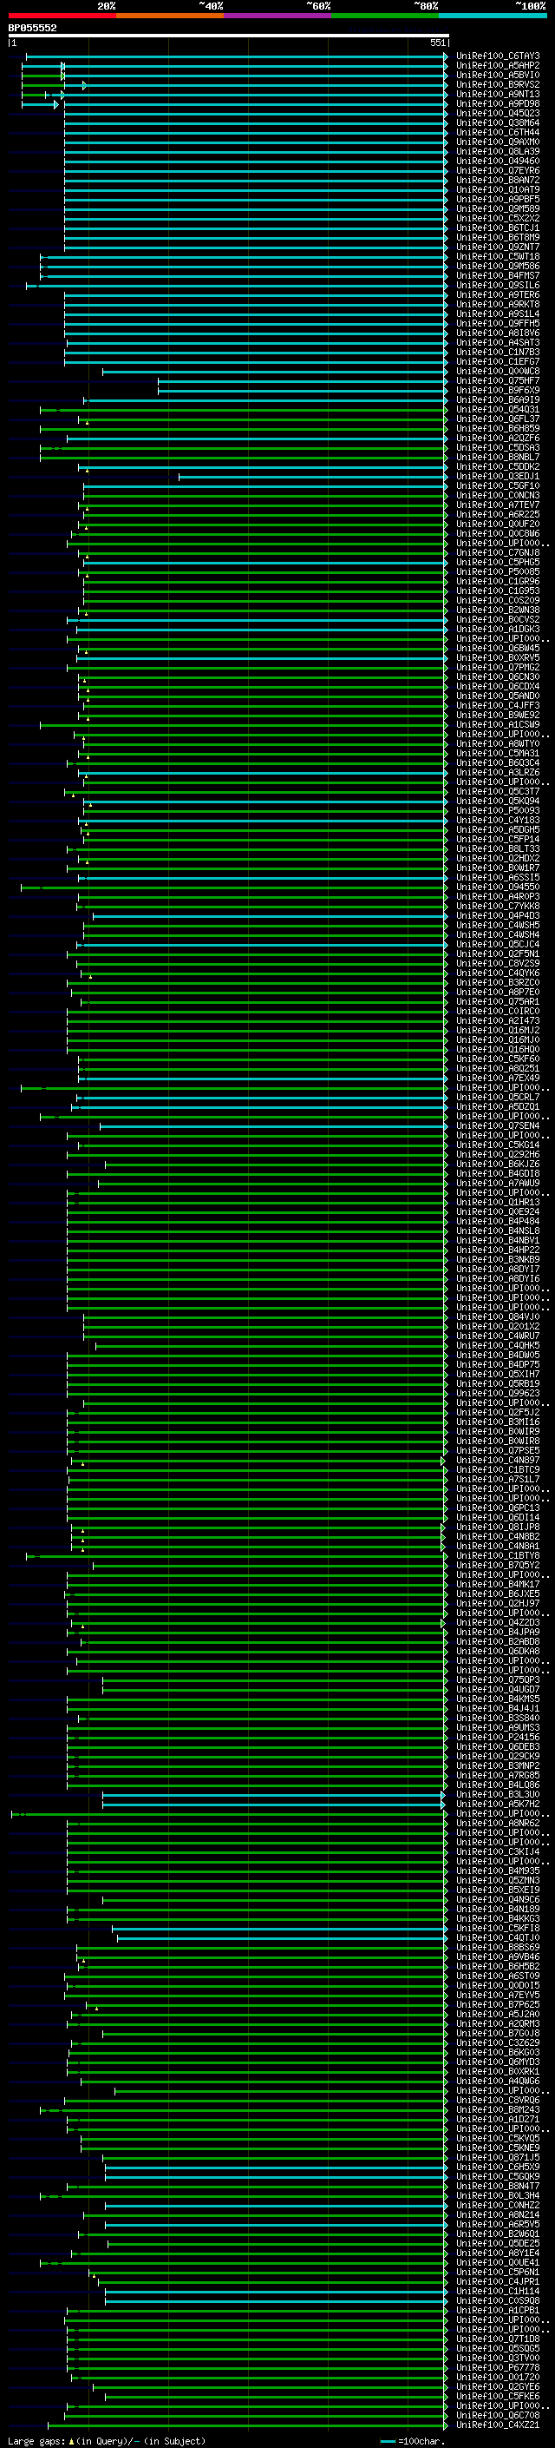Click UniRef100_Q75HF7 hit name
The image size is (555, 2448).
tap(498, 381)
